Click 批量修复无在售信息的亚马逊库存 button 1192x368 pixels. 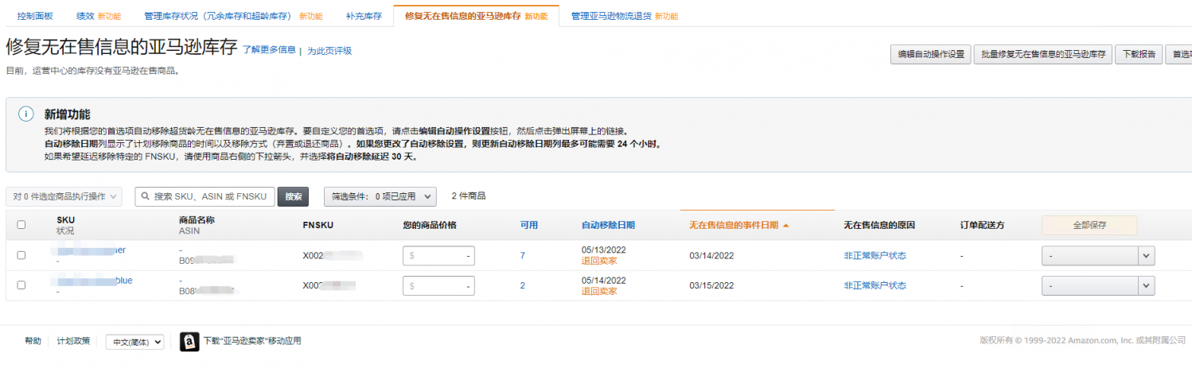(x=1043, y=55)
